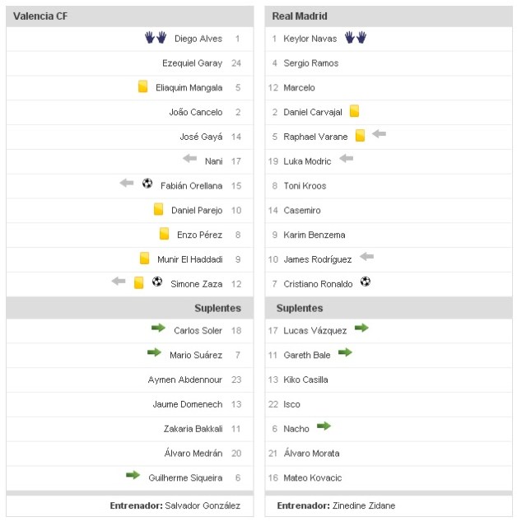The image size is (517, 526).
Task: Click Diego Alves goalkeeper gloves icon
Action: tap(156, 38)
